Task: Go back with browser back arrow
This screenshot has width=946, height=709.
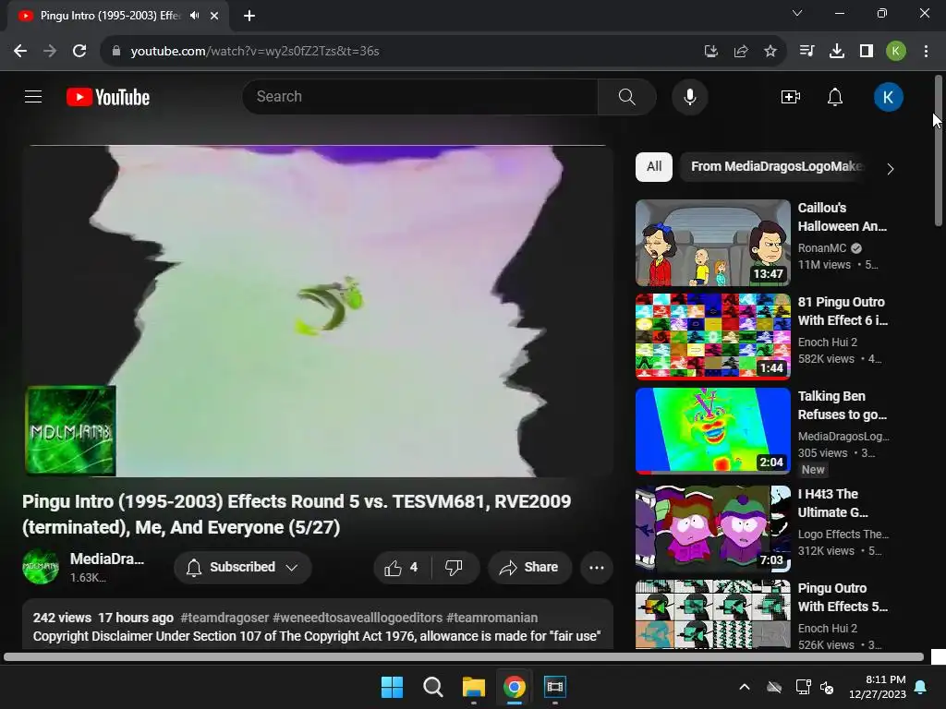Action: (x=20, y=52)
